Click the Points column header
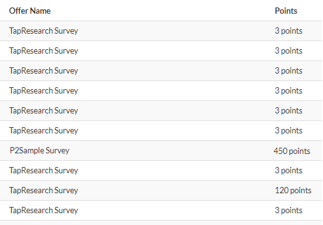 286,11
